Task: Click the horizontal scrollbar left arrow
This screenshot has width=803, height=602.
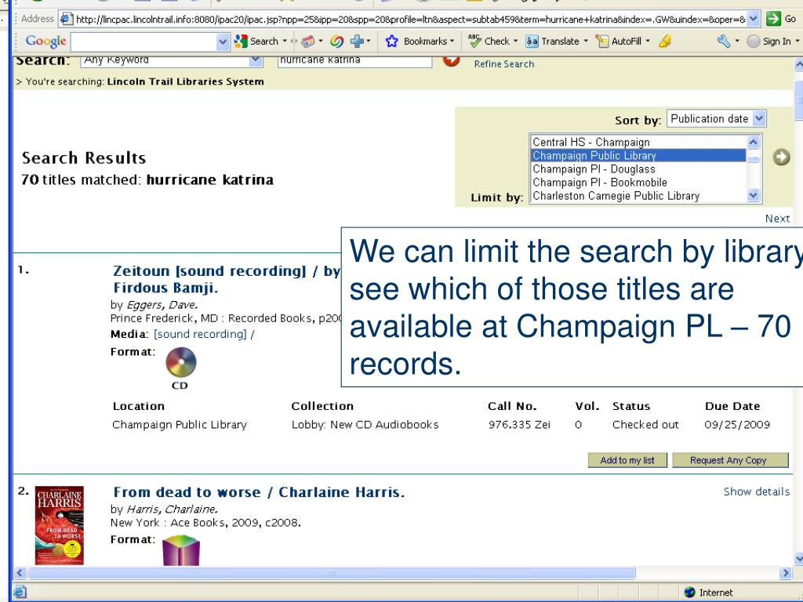Action: [x=20, y=573]
